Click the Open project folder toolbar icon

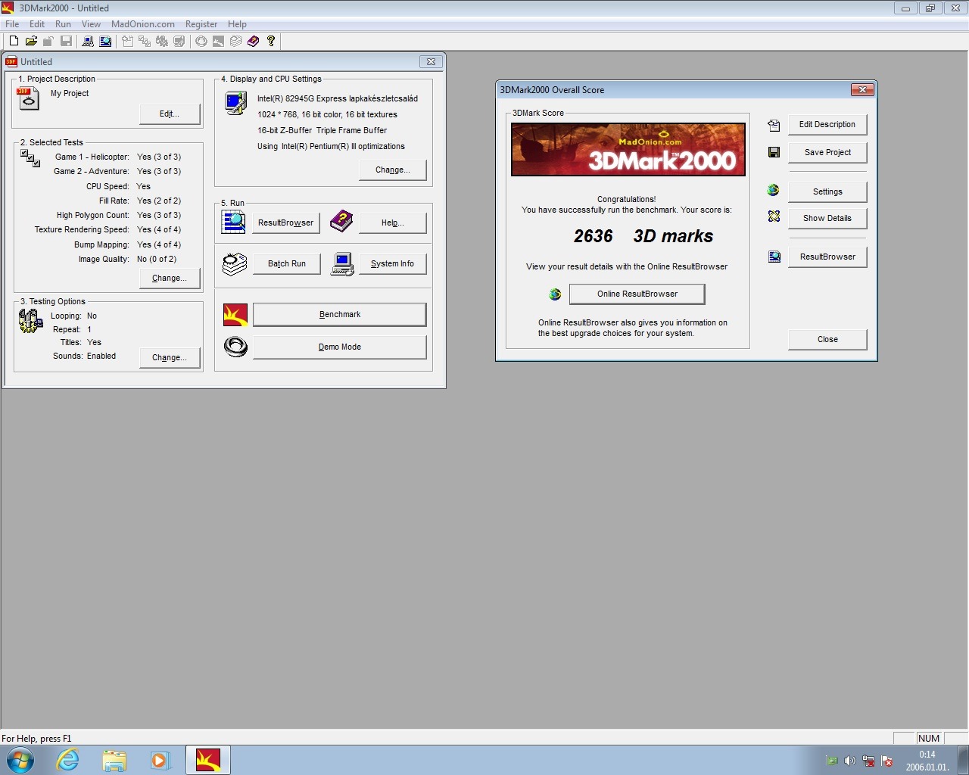pyautogui.click(x=31, y=41)
